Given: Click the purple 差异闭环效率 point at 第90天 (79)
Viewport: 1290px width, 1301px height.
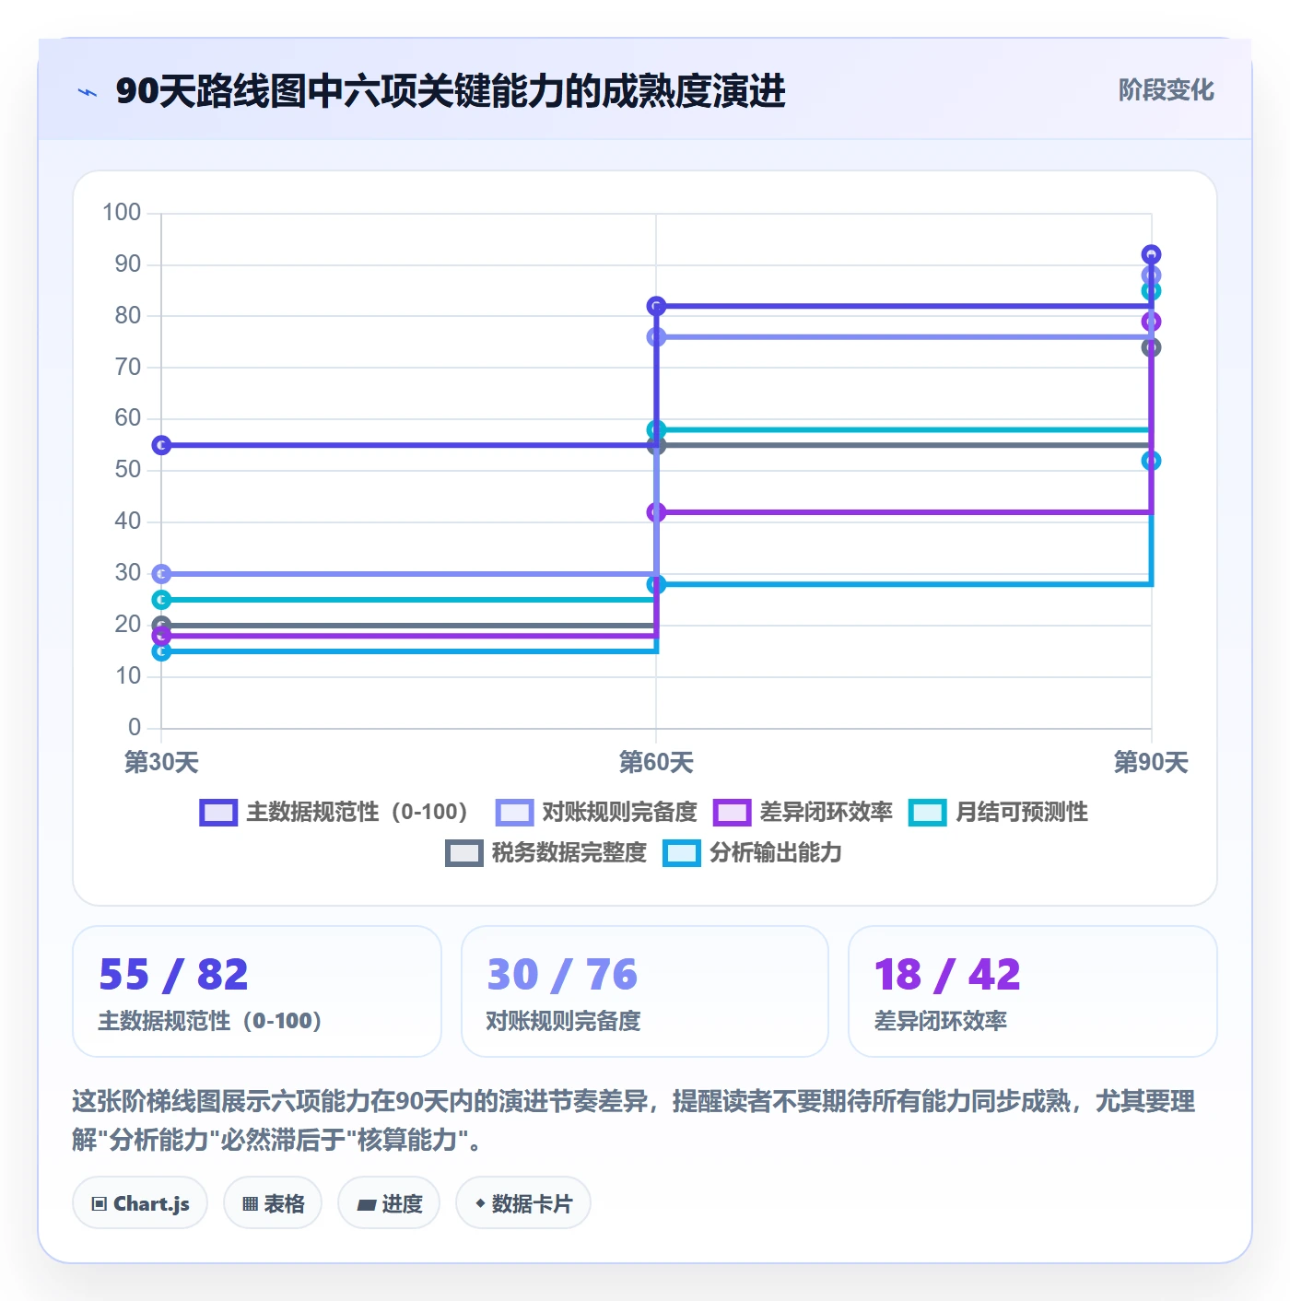Looking at the screenshot, I should 1151,322.
